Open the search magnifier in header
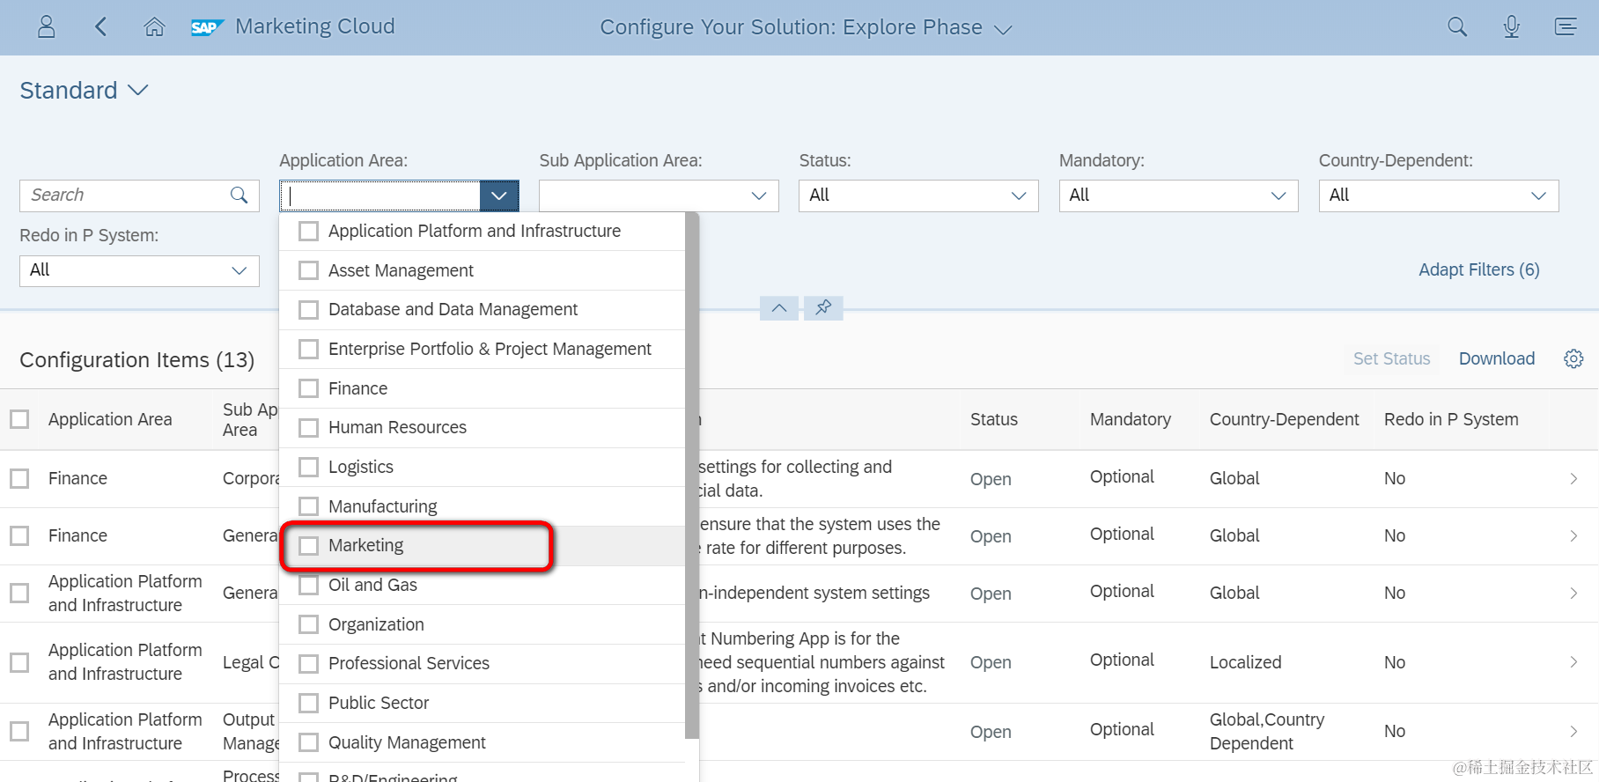The image size is (1599, 782). tap(1457, 27)
